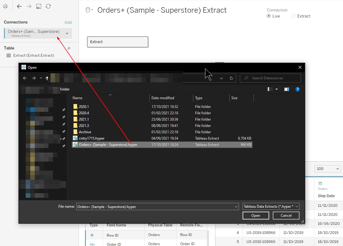This screenshot has height=246, width=343.
Task: Open the file type filter dropdown
Action: coord(271,206)
